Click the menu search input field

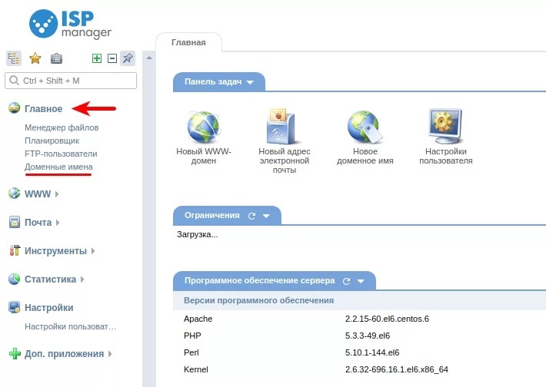click(x=71, y=81)
